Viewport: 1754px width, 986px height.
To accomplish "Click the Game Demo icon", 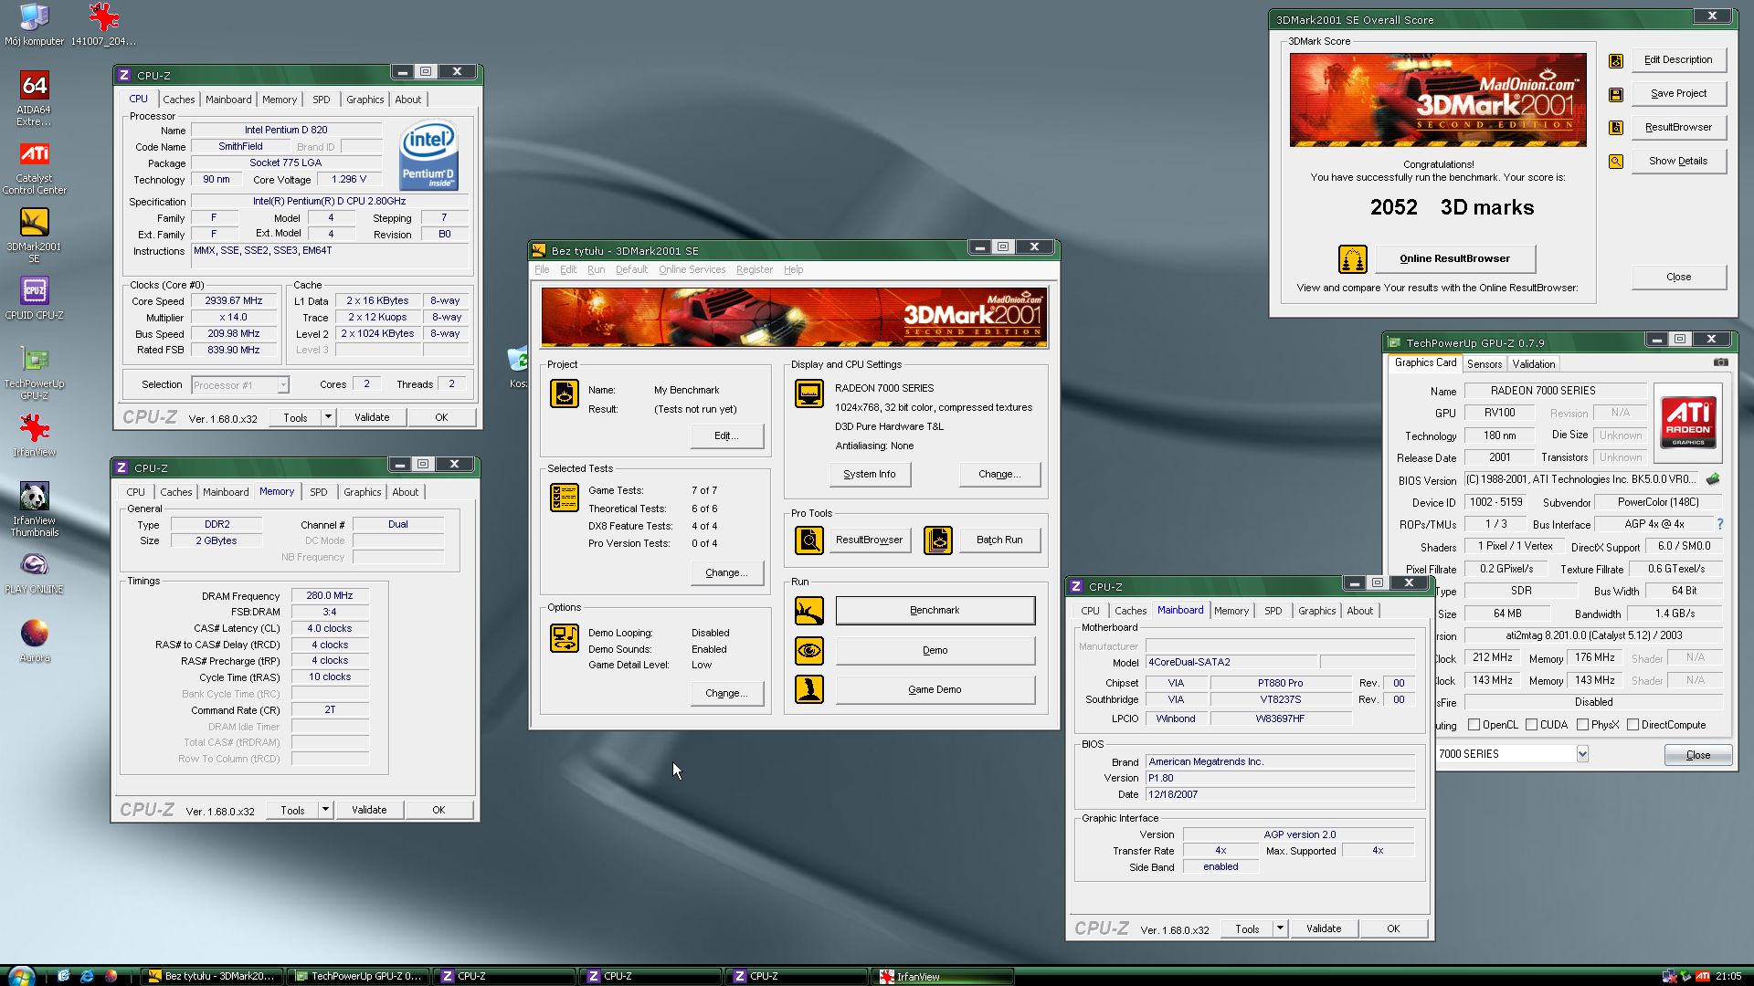I will point(808,689).
